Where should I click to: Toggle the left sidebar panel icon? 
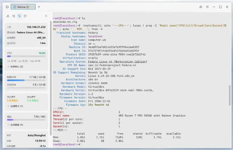7,7
